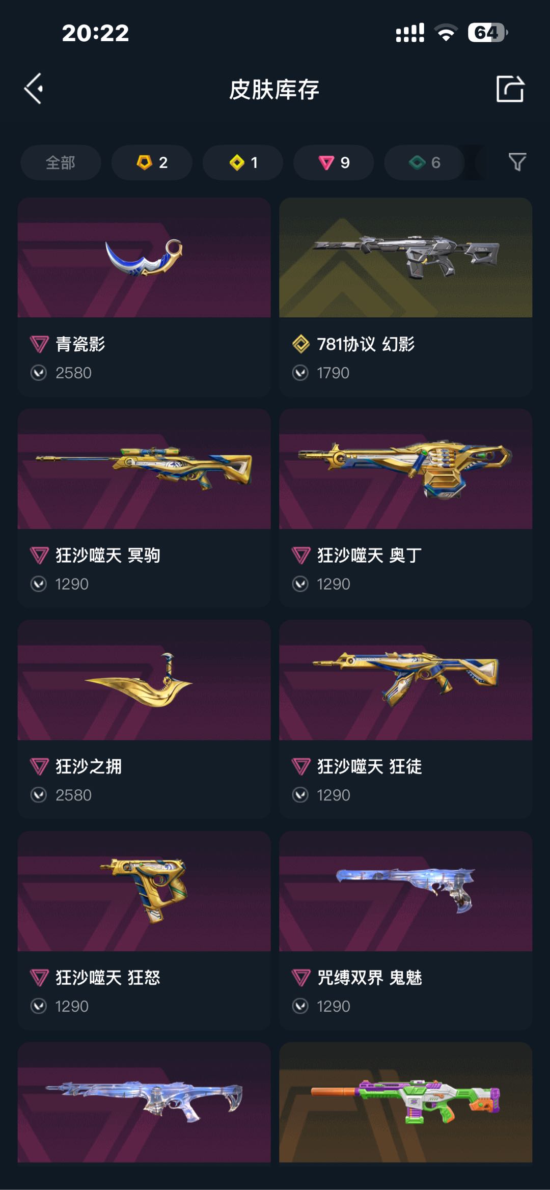The width and height of the screenshot is (550, 1190).
Task: Open the 青瓷影 karambit knife thumbnail
Action: (144, 258)
